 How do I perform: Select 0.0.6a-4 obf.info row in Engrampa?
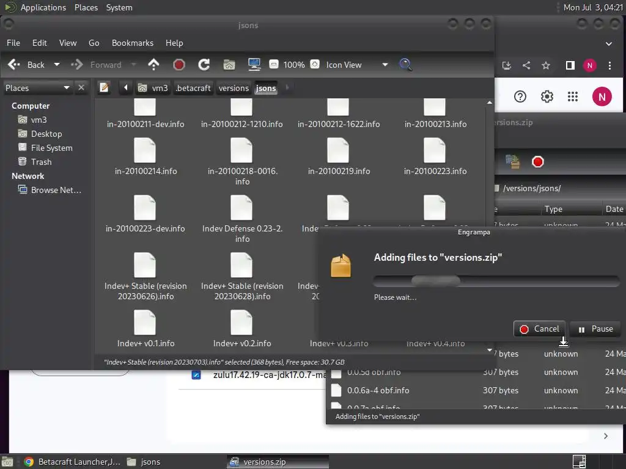477,390
